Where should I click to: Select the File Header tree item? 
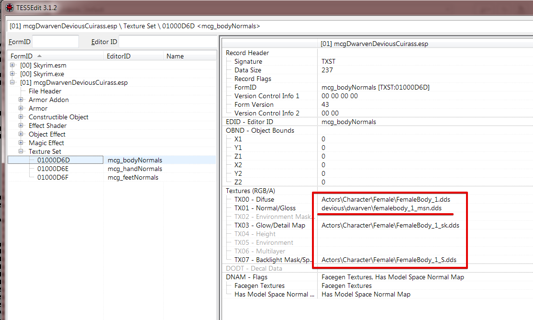point(45,91)
